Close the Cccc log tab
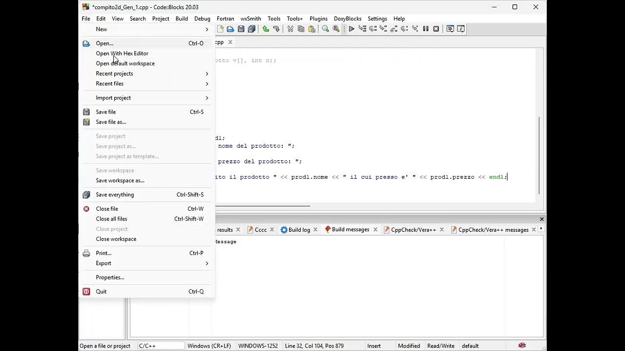625x351 pixels. (271, 230)
